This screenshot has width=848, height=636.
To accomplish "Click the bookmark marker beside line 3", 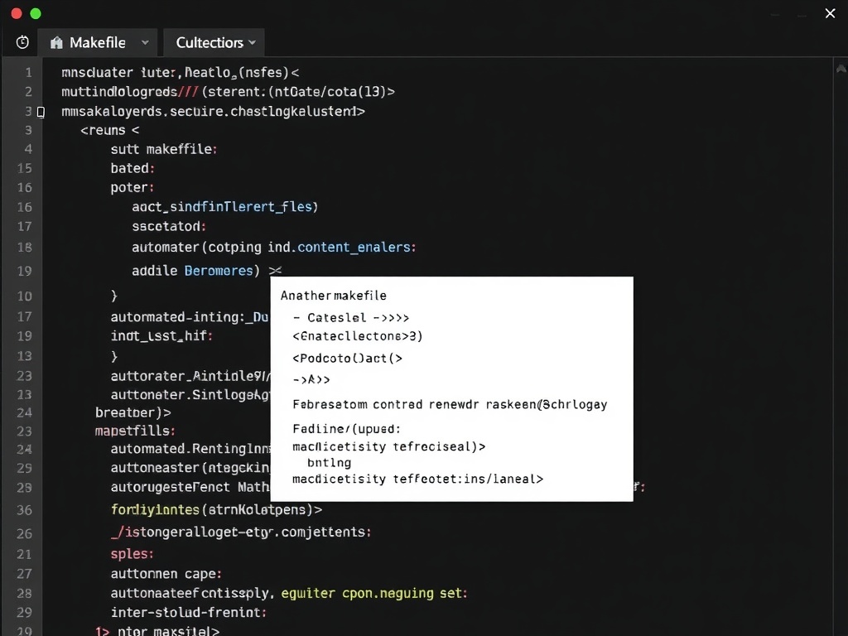I will pos(41,111).
